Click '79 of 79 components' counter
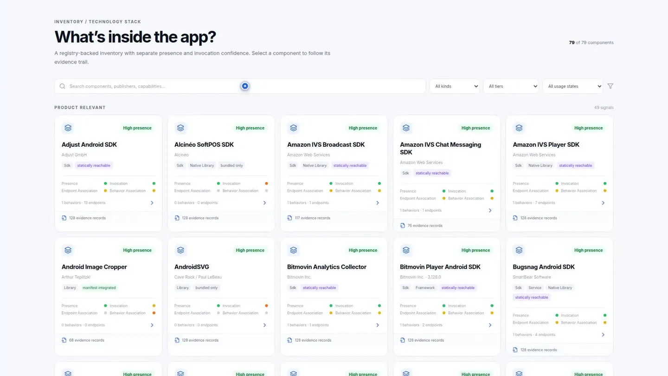The image size is (668, 376). click(591, 43)
